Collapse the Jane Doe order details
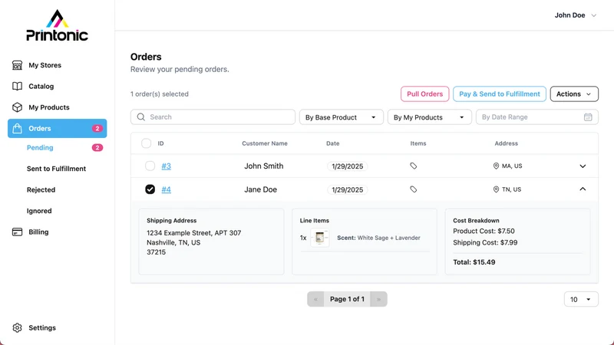This screenshot has height=345, width=614. [x=583, y=189]
